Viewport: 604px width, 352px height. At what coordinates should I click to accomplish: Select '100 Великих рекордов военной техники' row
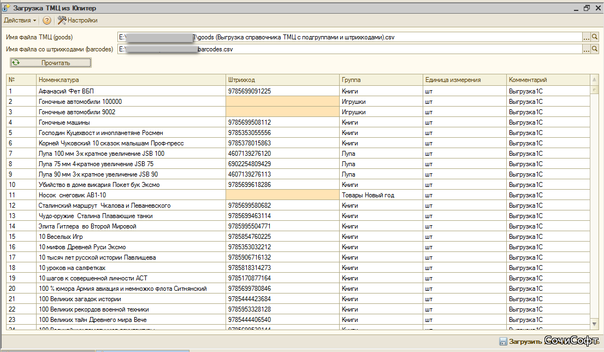(x=298, y=310)
